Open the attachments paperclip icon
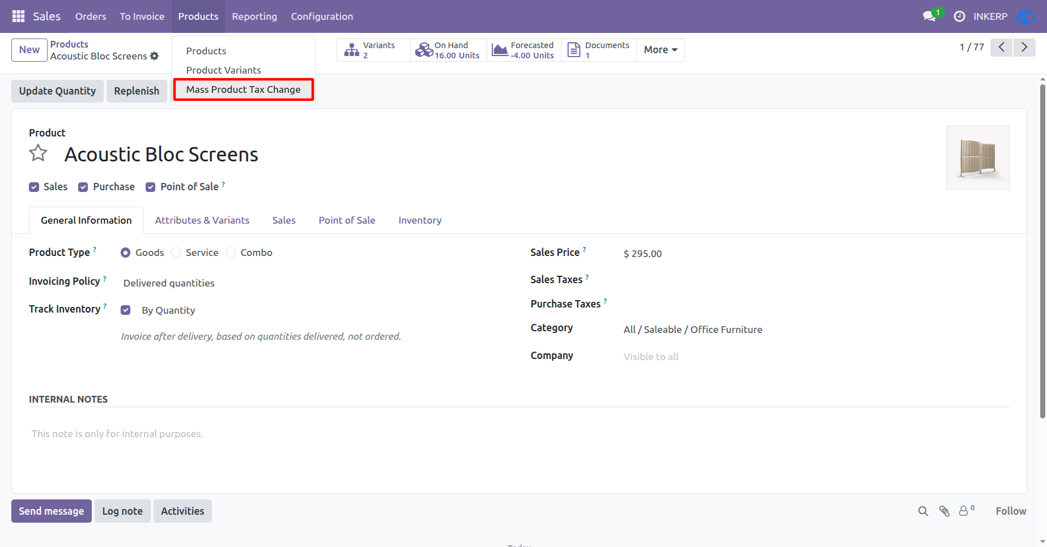 coord(944,511)
